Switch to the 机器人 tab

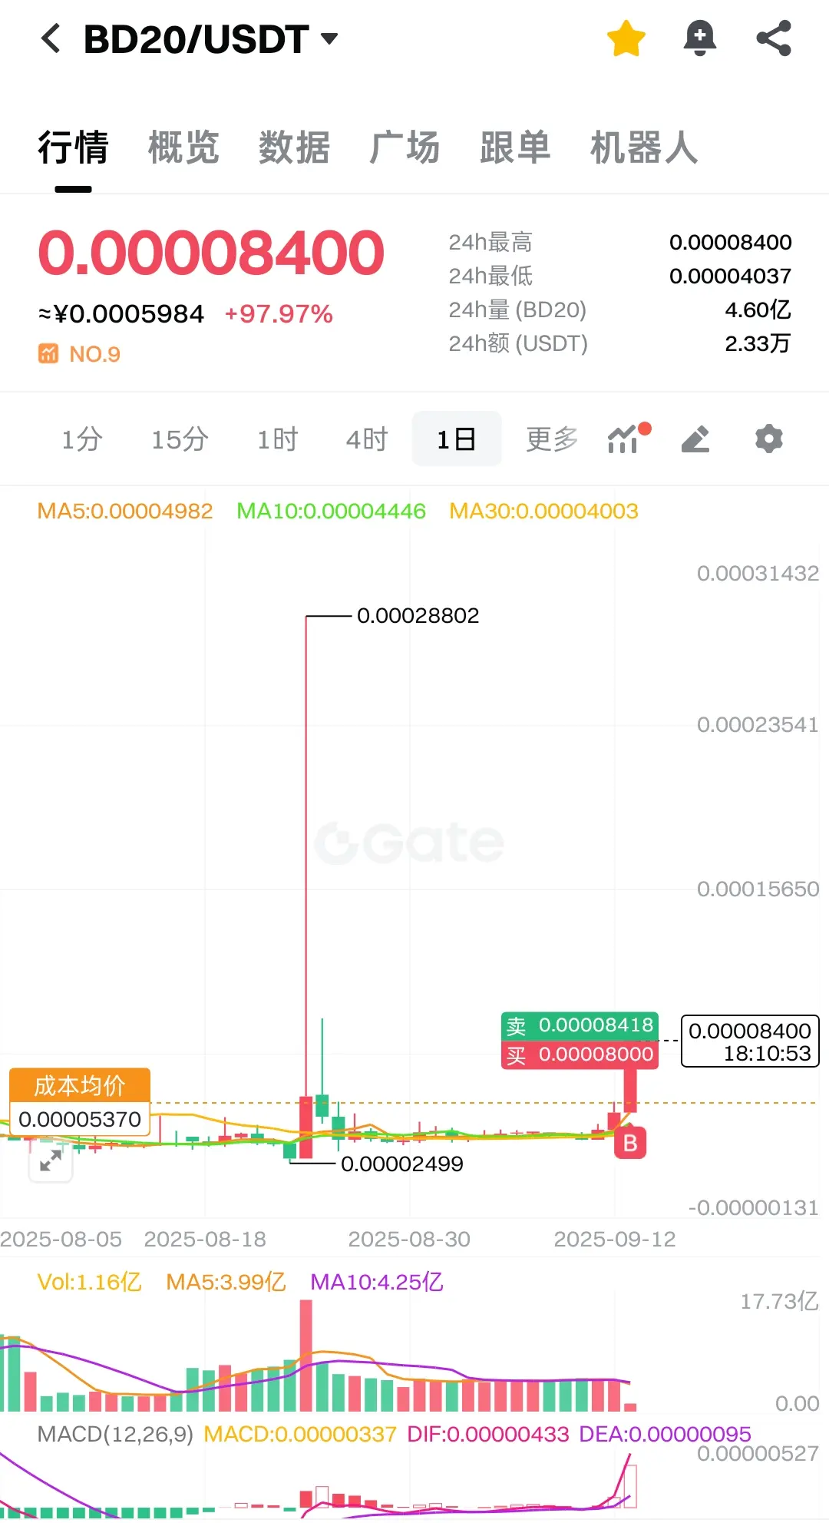644,147
